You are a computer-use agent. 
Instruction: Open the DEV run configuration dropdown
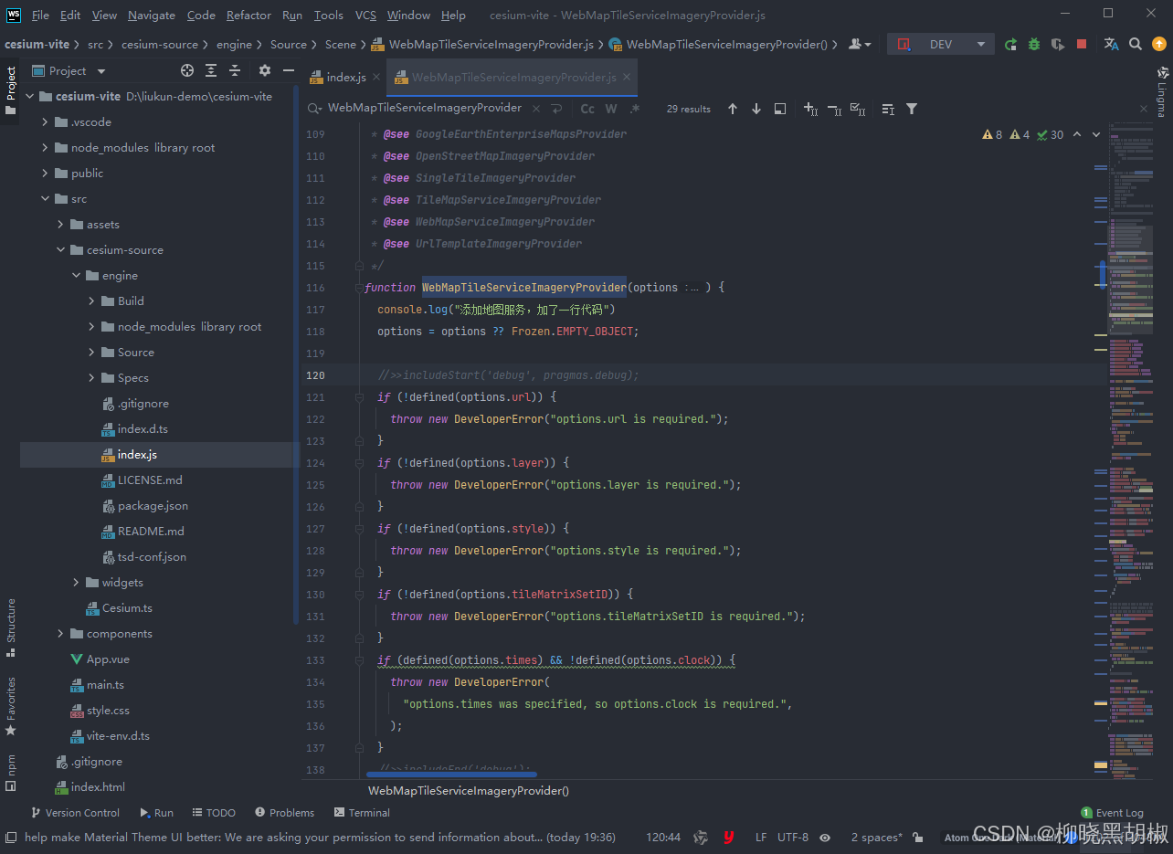coord(940,44)
